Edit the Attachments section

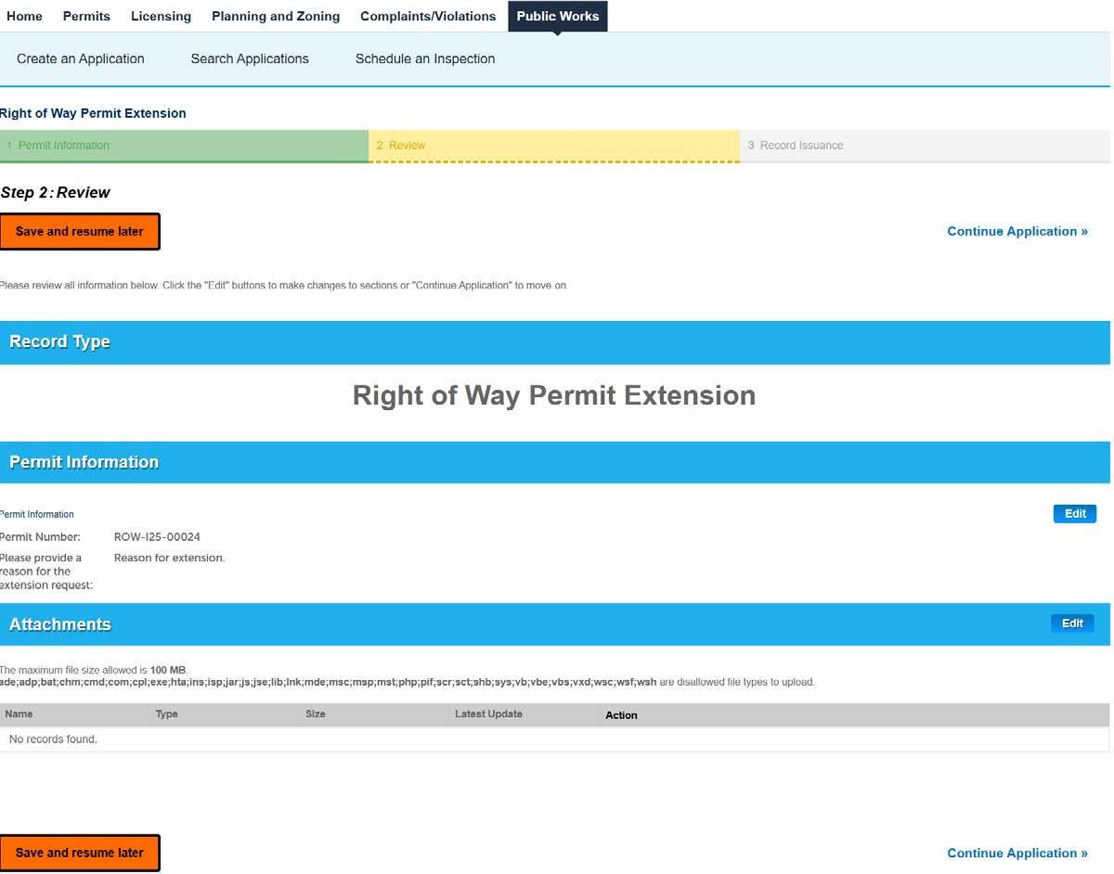[x=1072, y=623]
